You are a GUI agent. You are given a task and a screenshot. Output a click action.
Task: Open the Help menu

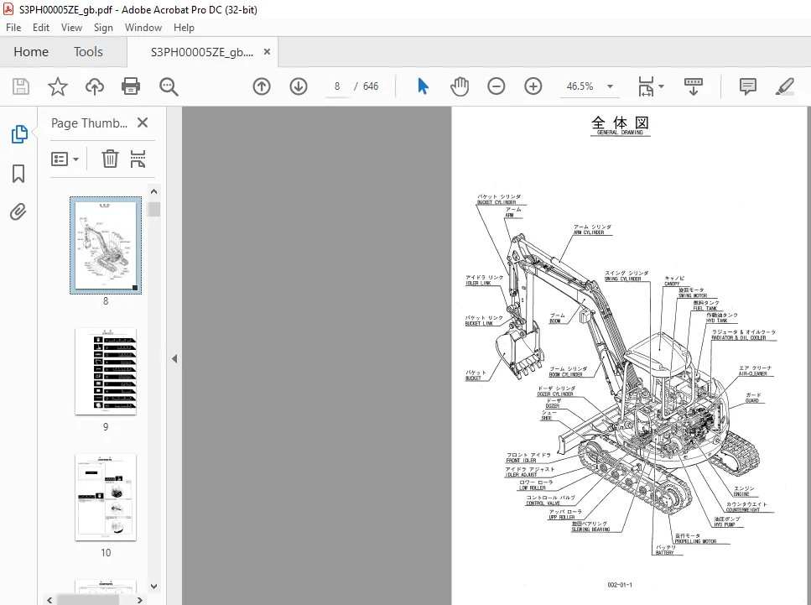tap(184, 28)
